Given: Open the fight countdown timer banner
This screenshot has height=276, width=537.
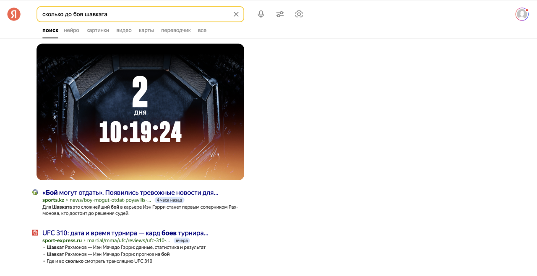Looking at the screenshot, I should [x=140, y=112].
